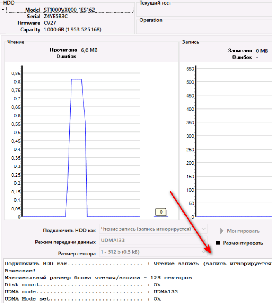Click the Operation group label
The width and height of the screenshot is (272, 303).
(x=151, y=20)
